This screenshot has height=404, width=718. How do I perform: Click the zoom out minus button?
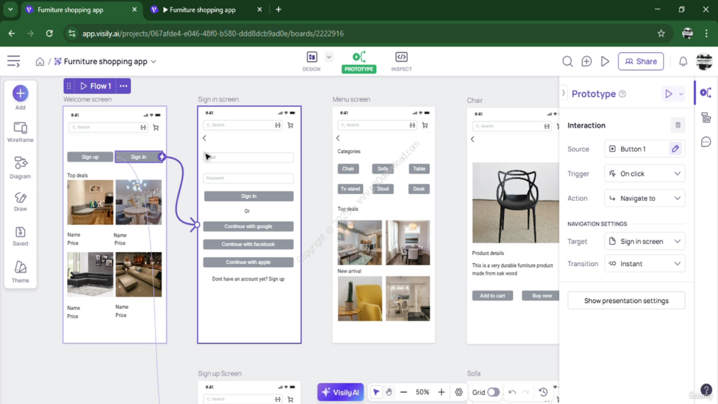(403, 392)
